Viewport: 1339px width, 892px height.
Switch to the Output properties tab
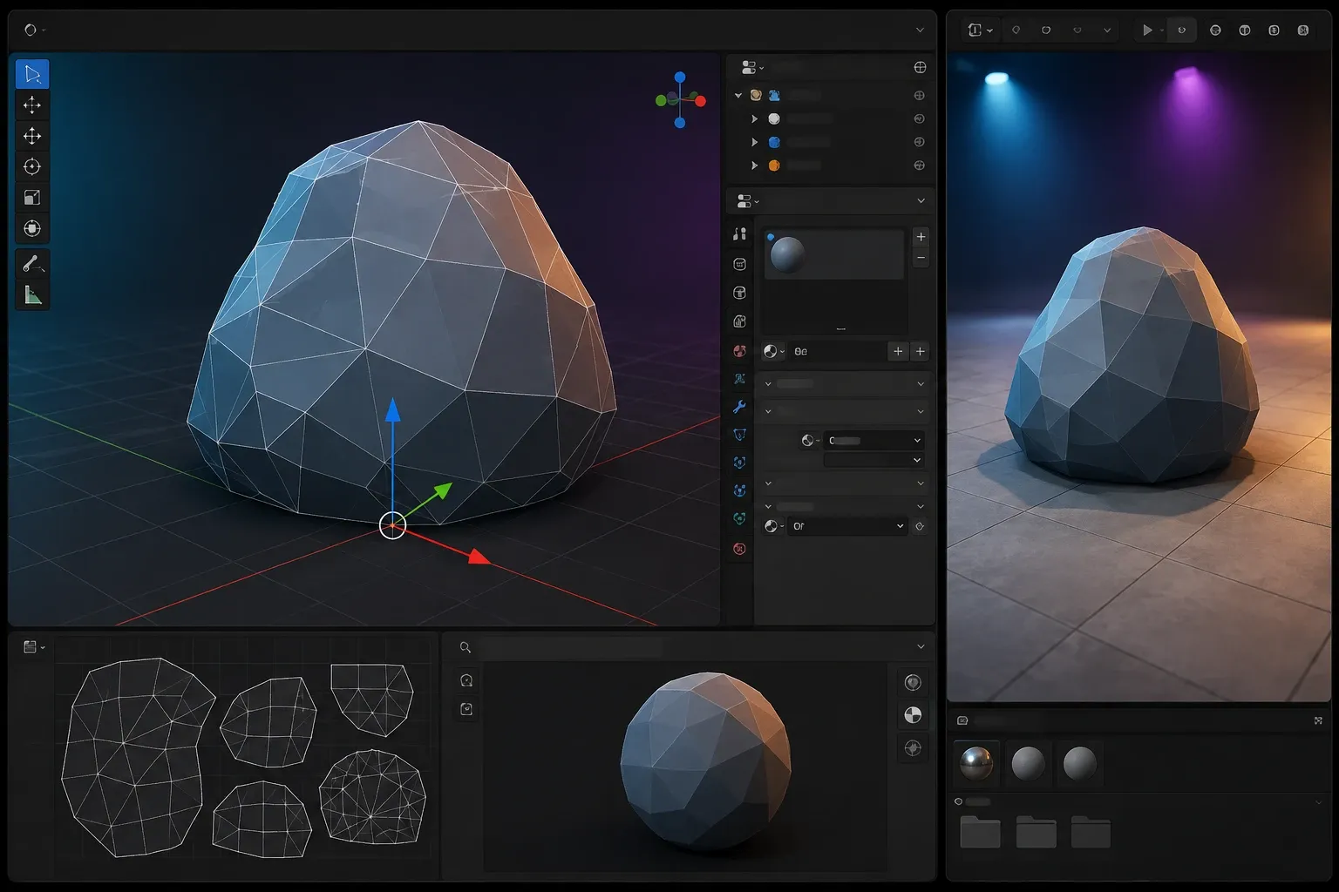(739, 293)
